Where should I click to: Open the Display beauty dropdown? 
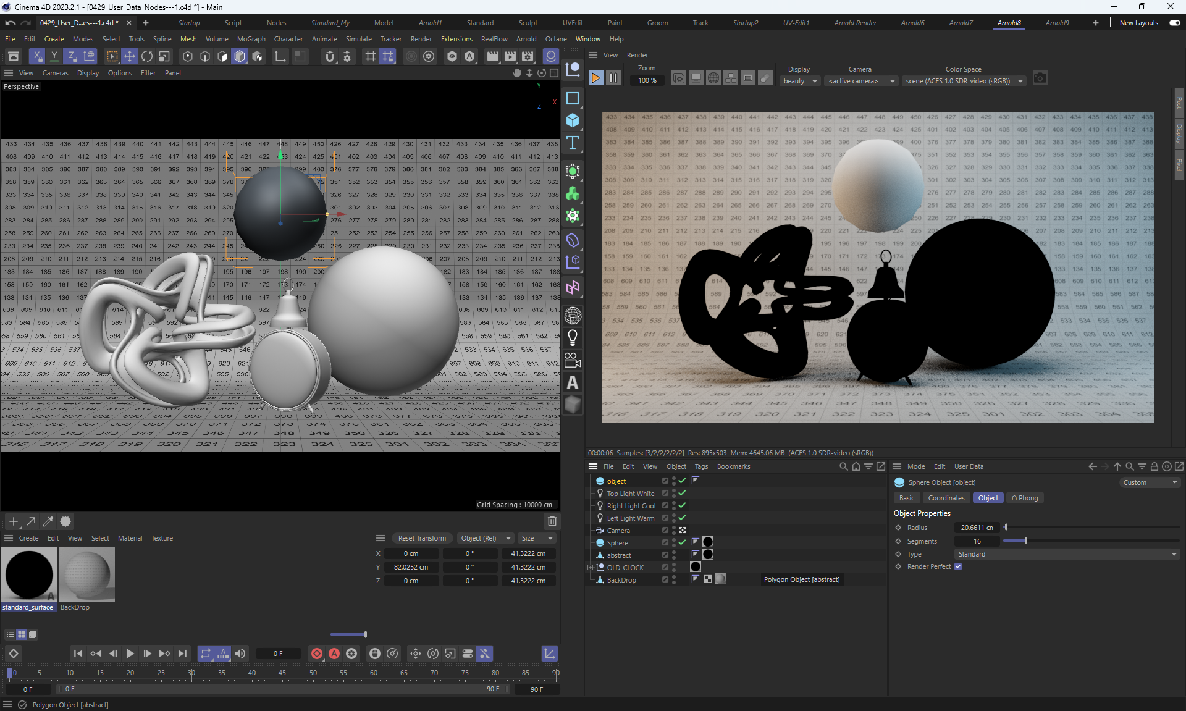[801, 81]
